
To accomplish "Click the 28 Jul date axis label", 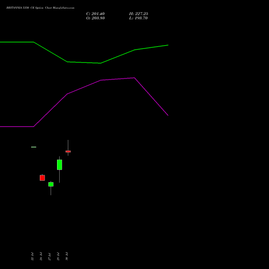I will pos(58,256).
